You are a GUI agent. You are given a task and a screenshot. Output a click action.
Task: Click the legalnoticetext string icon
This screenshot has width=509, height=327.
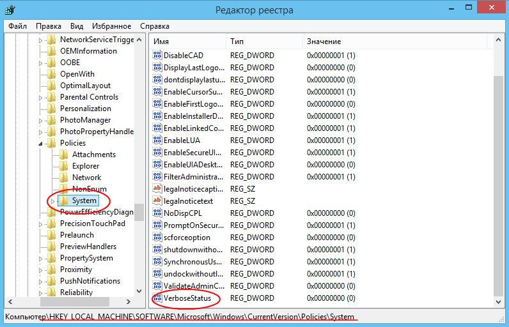point(157,201)
